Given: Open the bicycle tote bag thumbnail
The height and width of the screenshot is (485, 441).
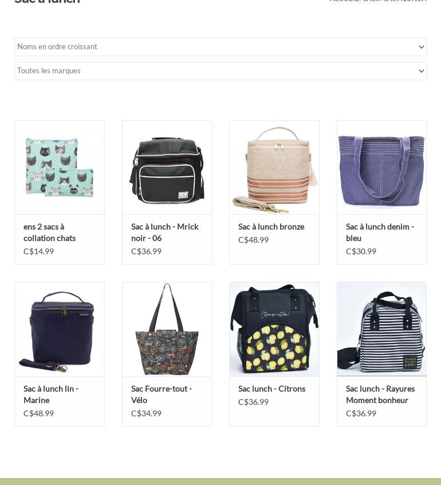Looking at the screenshot, I should [x=167, y=329].
